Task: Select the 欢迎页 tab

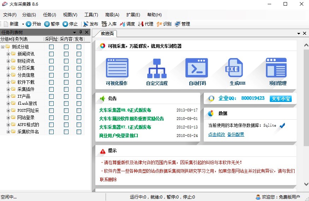Action: [x=107, y=33]
